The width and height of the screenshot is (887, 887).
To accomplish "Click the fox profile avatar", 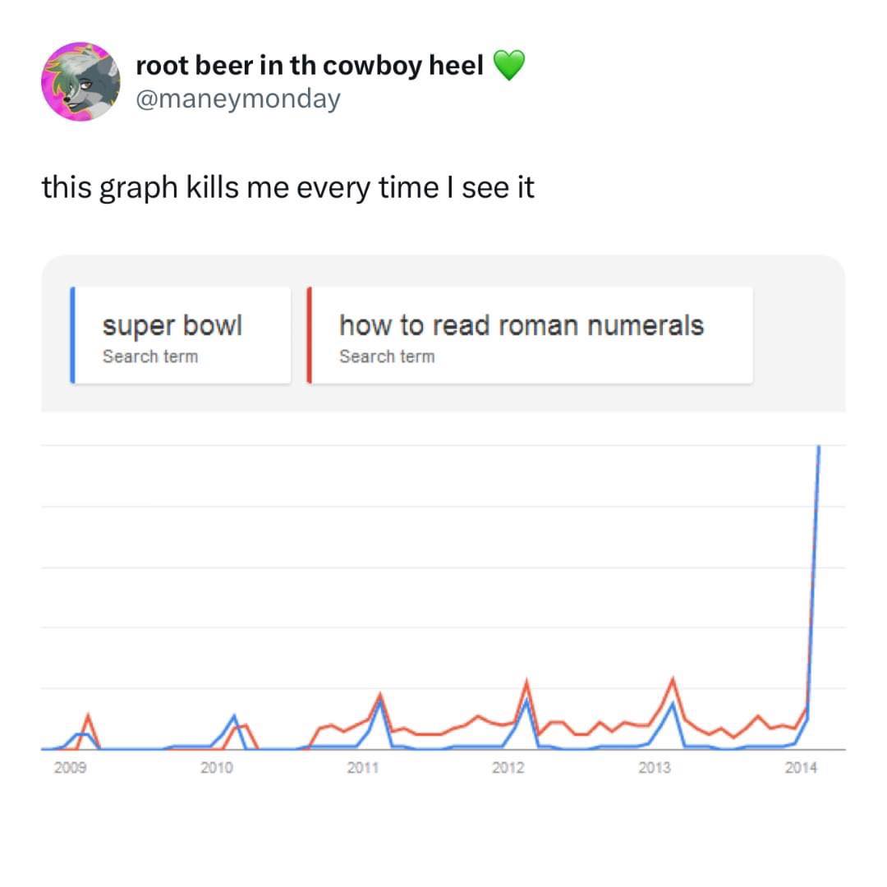I will pyautogui.click(x=80, y=80).
